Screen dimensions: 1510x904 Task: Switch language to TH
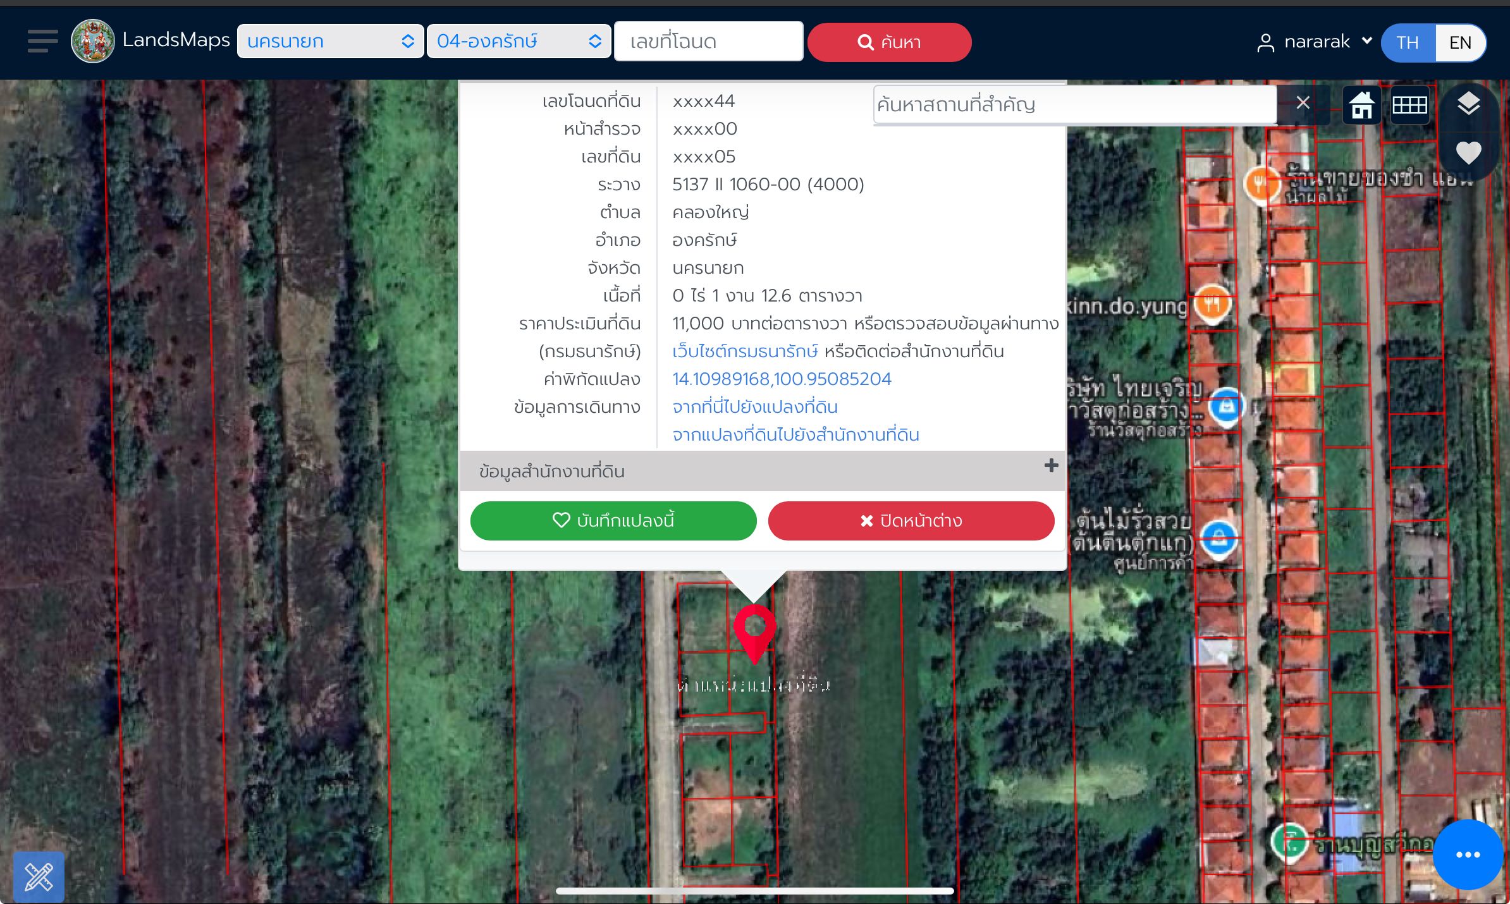click(x=1408, y=42)
